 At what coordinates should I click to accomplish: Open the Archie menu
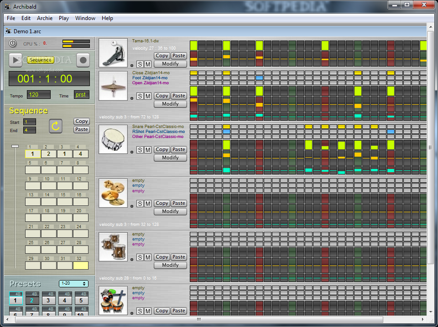(45, 18)
